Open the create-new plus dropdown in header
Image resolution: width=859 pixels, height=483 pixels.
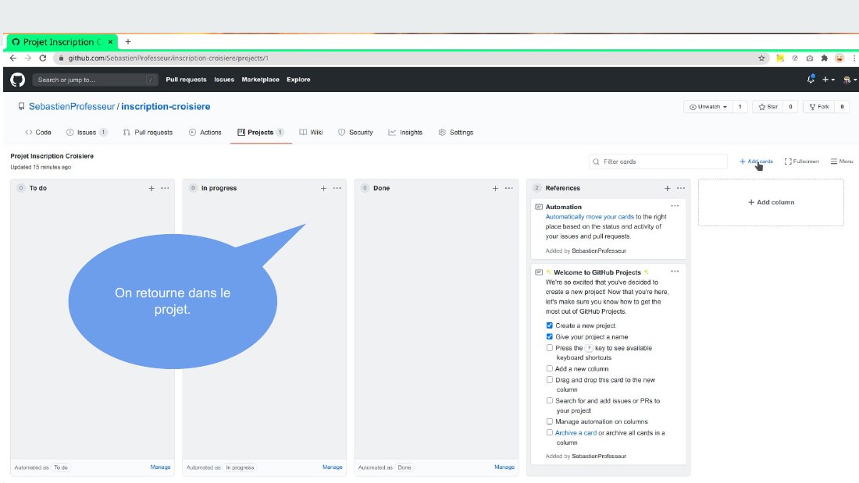[829, 80]
